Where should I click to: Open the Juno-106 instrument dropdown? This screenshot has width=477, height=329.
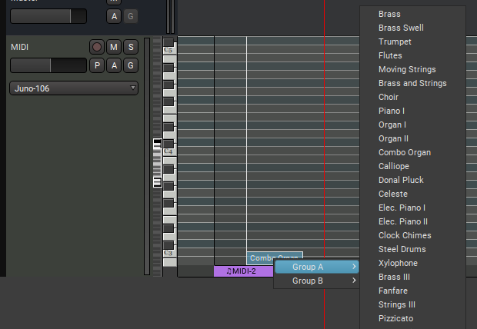coord(74,88)
